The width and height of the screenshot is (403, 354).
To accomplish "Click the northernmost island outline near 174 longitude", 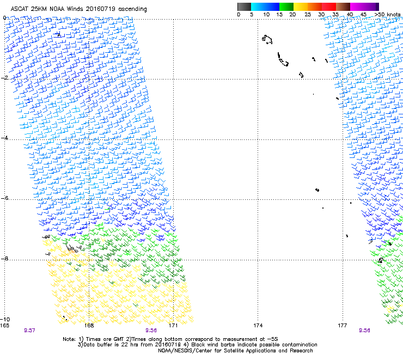I will (x=267, y=40).
